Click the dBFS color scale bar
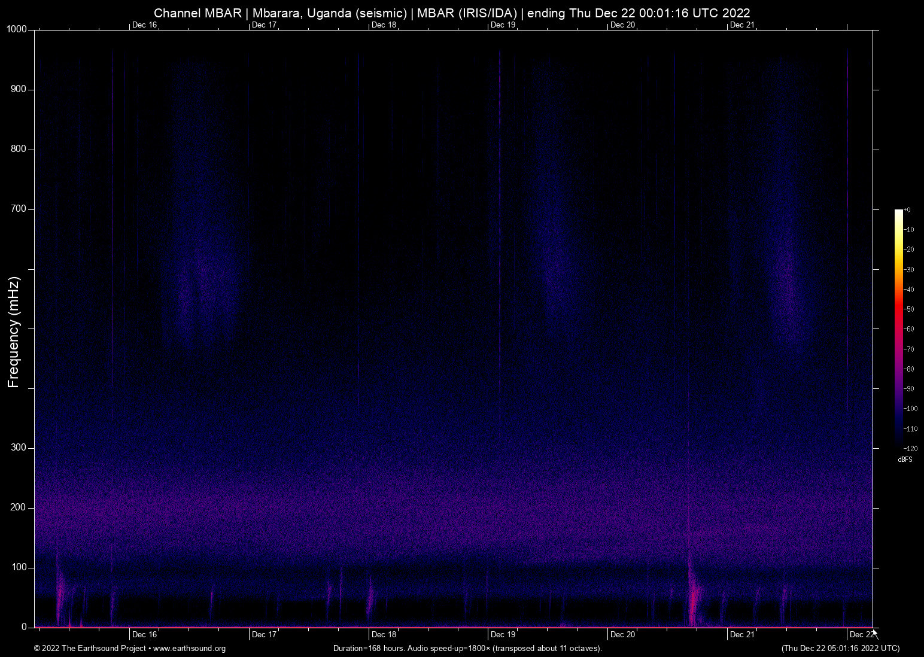Image resolution: width=924 pixels, height=657 pixels. coord(898,328)
